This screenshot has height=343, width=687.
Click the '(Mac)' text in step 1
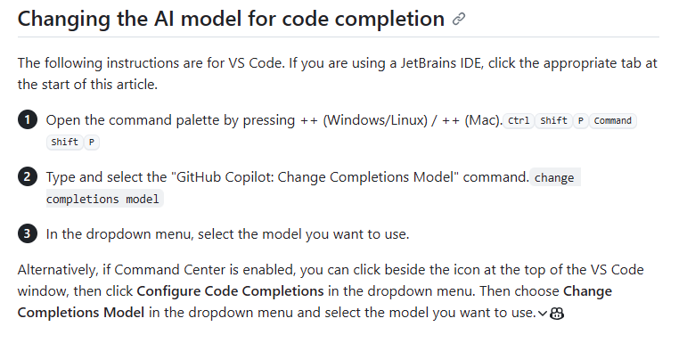pyautogui.click(x=484, y=120)
